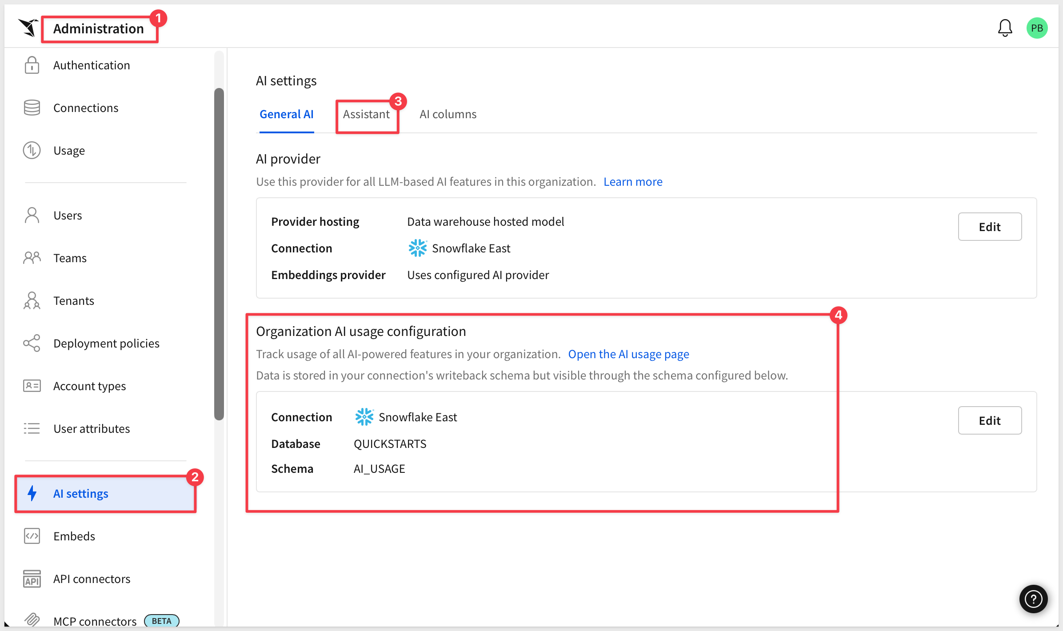Image resolution: width=1063 pixels, height=631 pixels.
Task: Open Authentication via lock icon
Action: coord(32,65)
